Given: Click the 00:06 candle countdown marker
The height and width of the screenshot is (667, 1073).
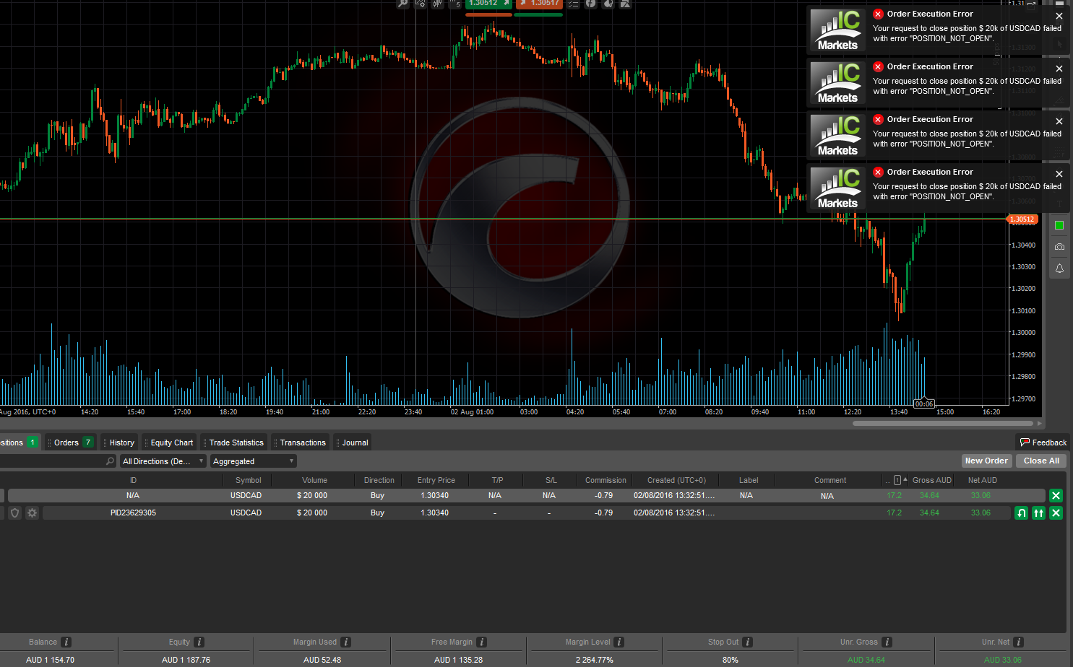Looking at the screenshot, I should 924,404.
